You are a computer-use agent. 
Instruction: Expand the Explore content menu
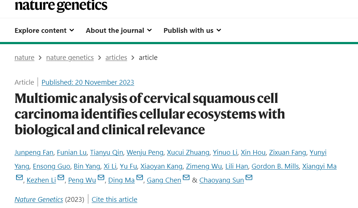coord(44,30)
